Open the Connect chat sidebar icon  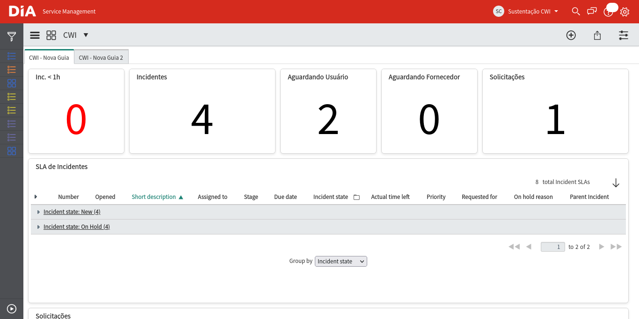click(592, 11)
